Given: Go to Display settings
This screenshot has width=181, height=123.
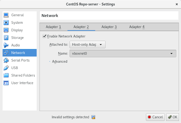Looking at the screenshot, I should pos(20,30).
